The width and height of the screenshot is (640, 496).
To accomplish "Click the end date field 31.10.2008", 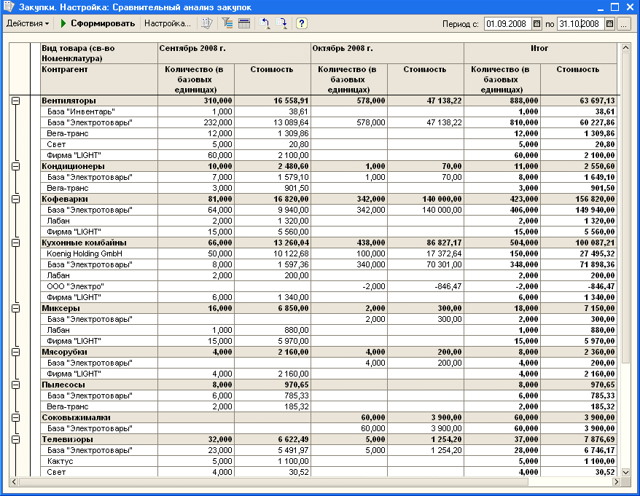I will pos(581,24).
